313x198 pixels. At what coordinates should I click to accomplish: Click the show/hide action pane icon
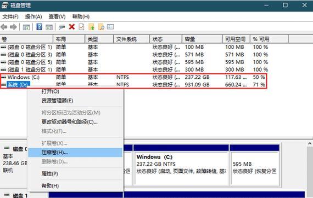pos(49,27)
